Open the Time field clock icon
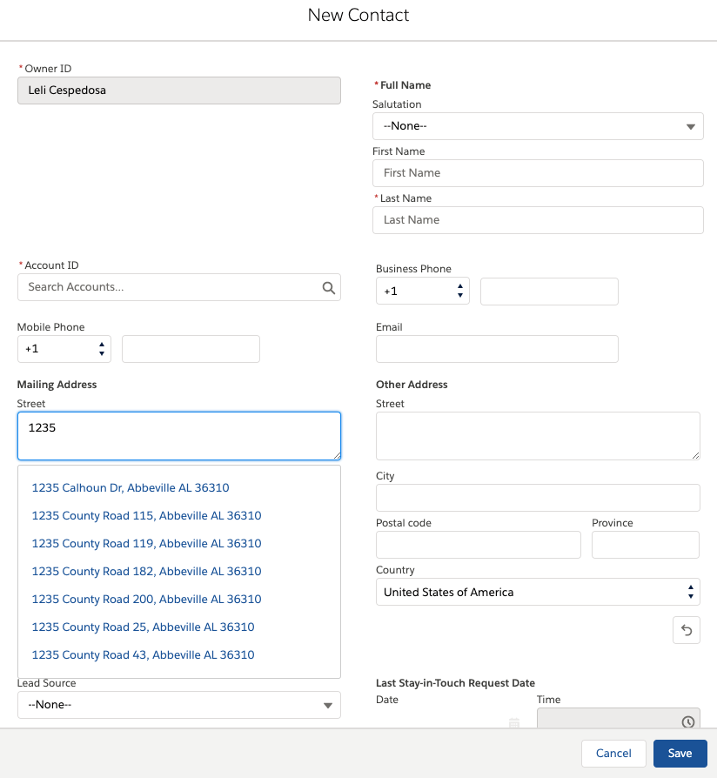Screen dimensions: 717x778 tap(687, 722)
